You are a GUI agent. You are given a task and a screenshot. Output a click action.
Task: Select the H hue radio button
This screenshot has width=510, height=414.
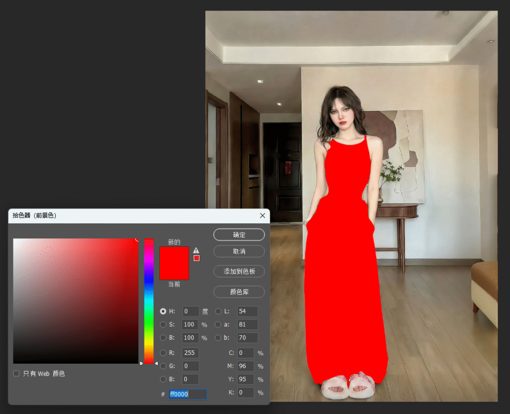[163, 311]
